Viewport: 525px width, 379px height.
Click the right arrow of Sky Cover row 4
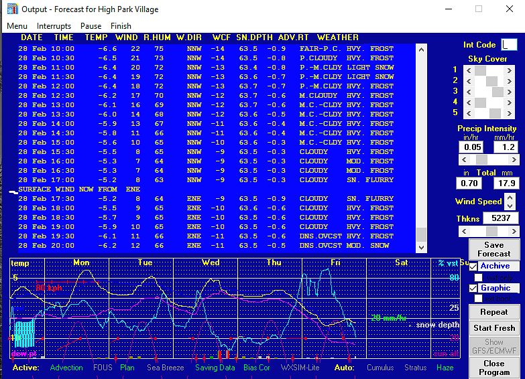click(510, 102)
